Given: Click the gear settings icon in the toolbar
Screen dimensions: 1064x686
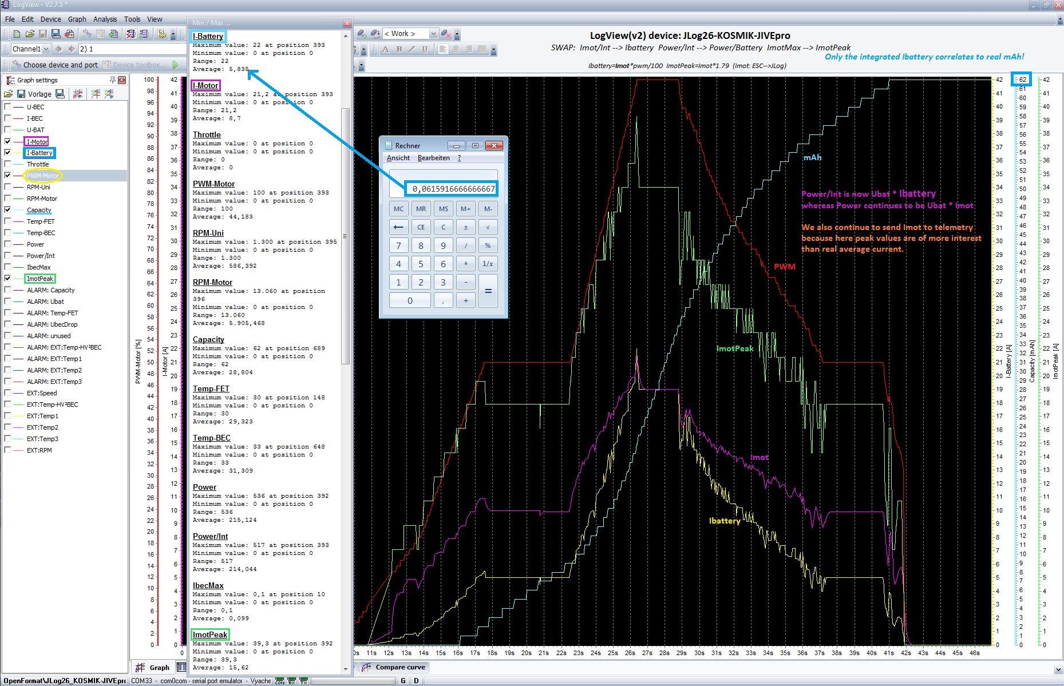Looking at the screenshot, I should click(x=162, y=34).
